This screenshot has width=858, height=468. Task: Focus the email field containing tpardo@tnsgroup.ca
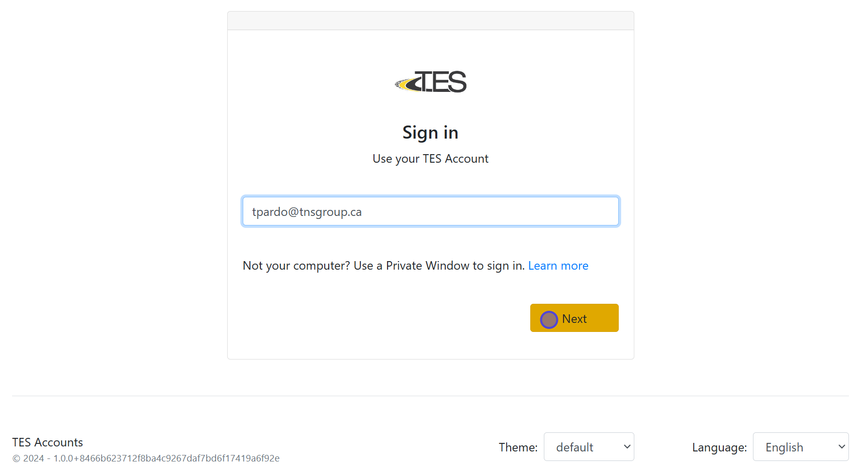430,211
